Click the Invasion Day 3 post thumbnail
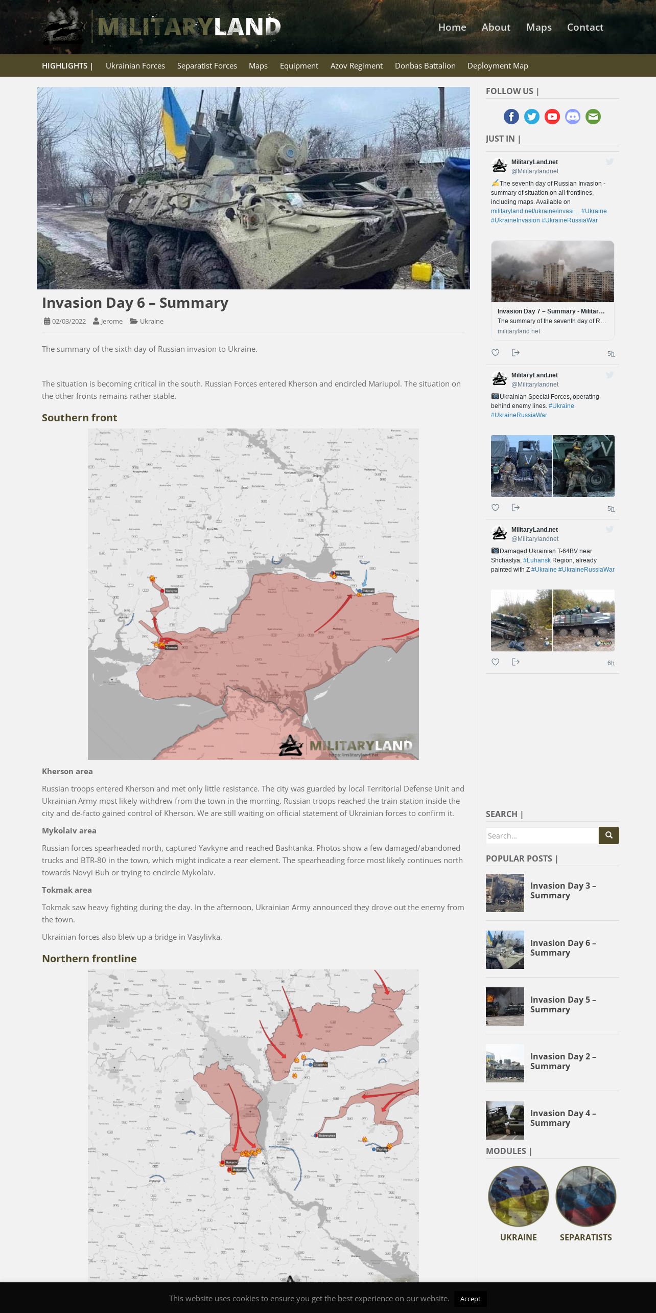The width and height of the screenshot is (656, 1313). point(505,893)
